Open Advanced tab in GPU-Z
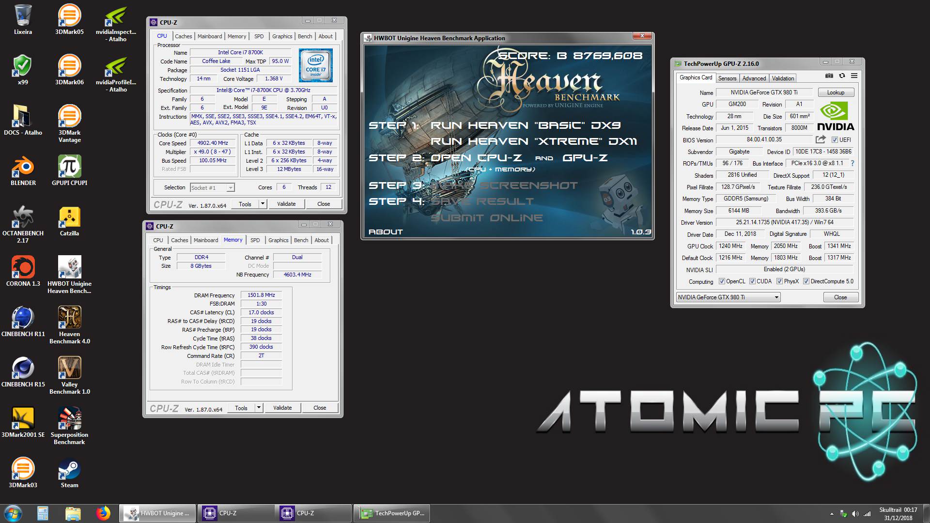930x523 pixels. [754, 78]
